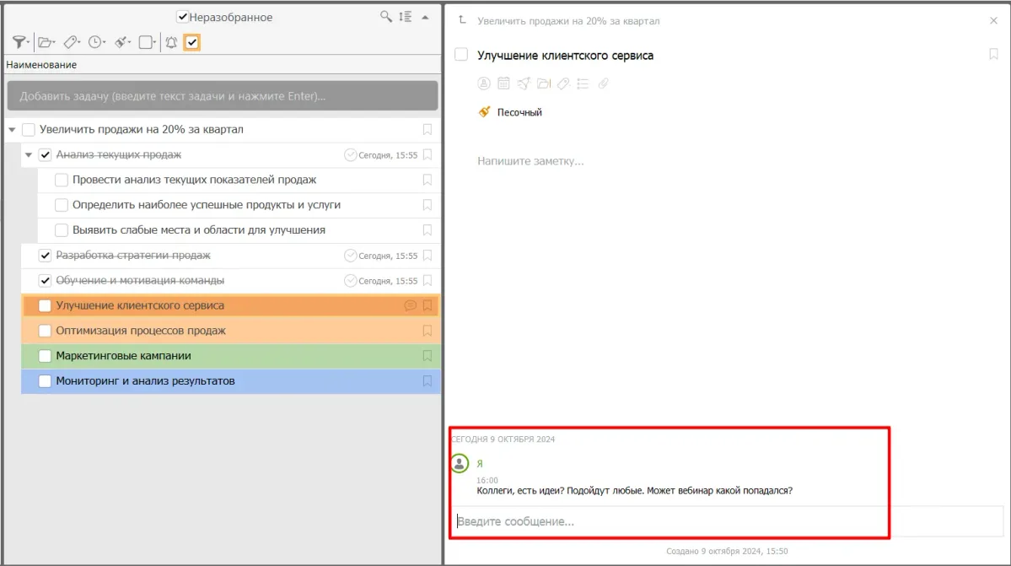
Task: Collapse the Анализ текущих продаж subtree
Action: click(29, 155)
